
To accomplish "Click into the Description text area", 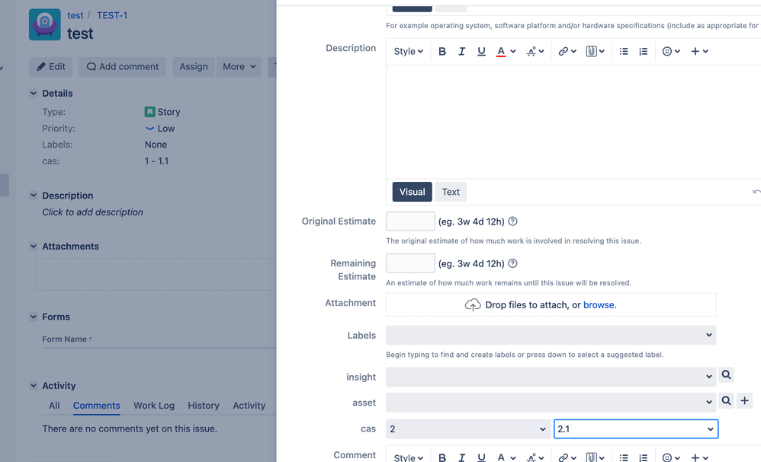I will click(x=573, y=122).
